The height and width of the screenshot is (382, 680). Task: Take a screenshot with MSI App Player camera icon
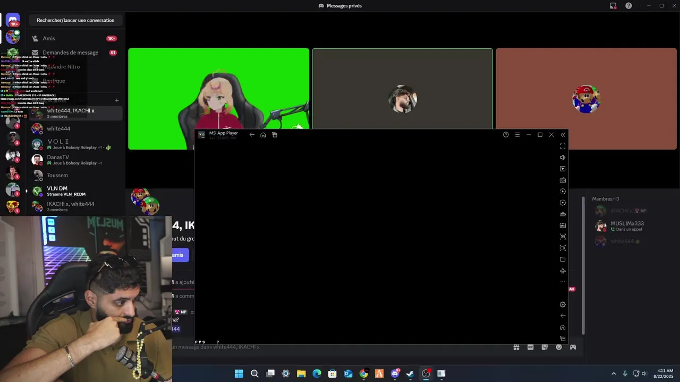(563, 237)
